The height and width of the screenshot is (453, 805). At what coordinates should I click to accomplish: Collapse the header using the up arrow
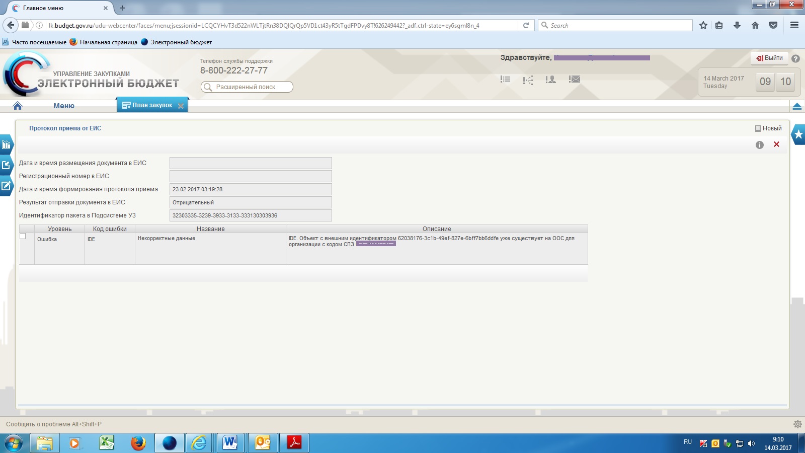[797, 106]
